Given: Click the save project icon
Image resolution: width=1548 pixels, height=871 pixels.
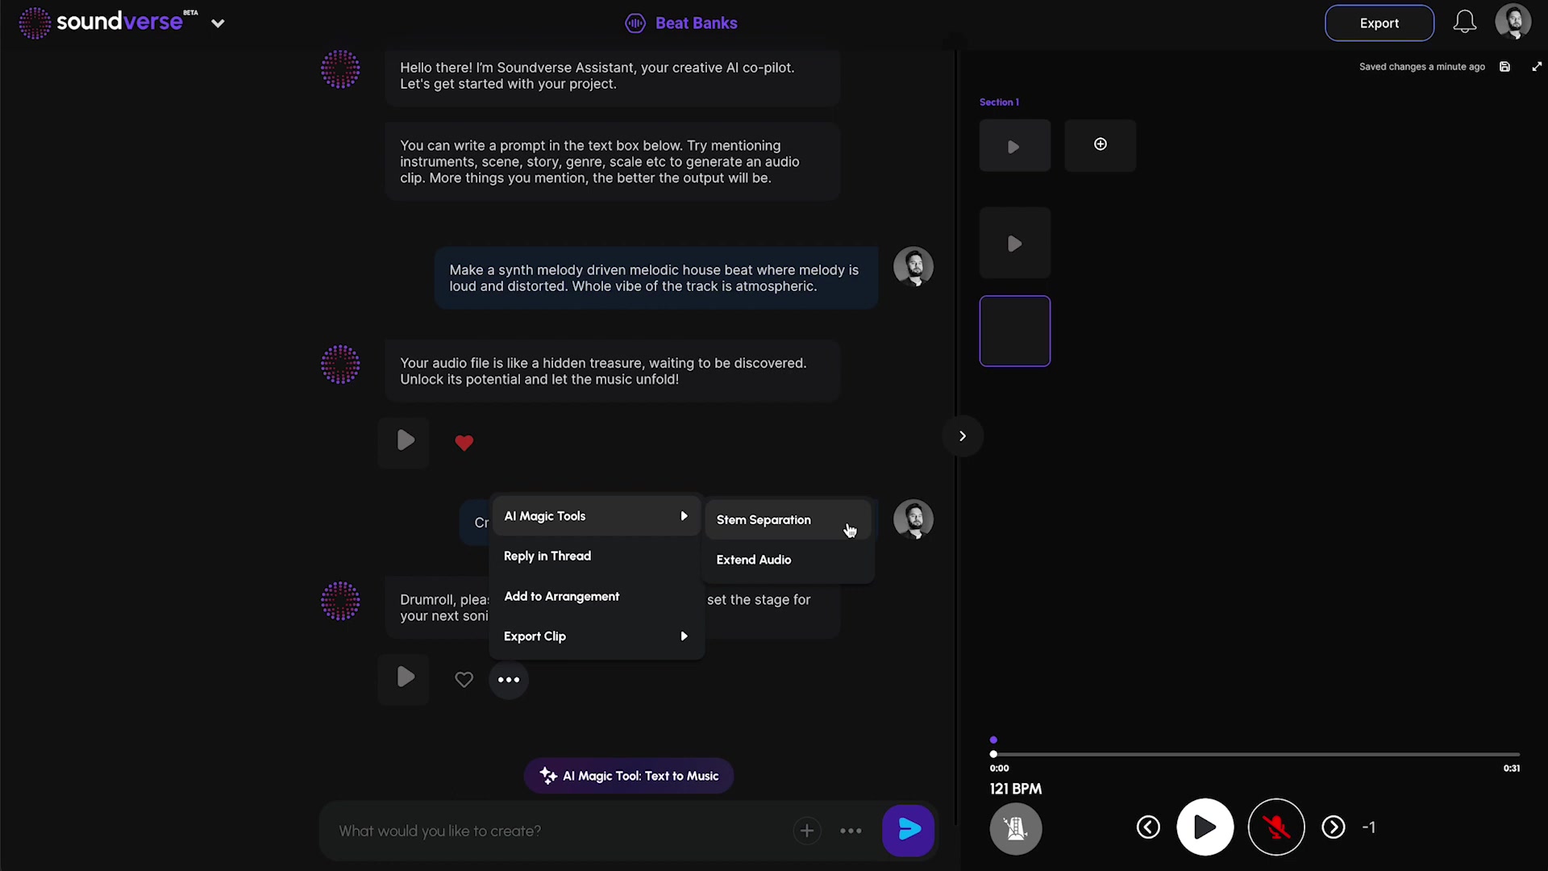Looking at the screenshot, I should point(1504,66).
